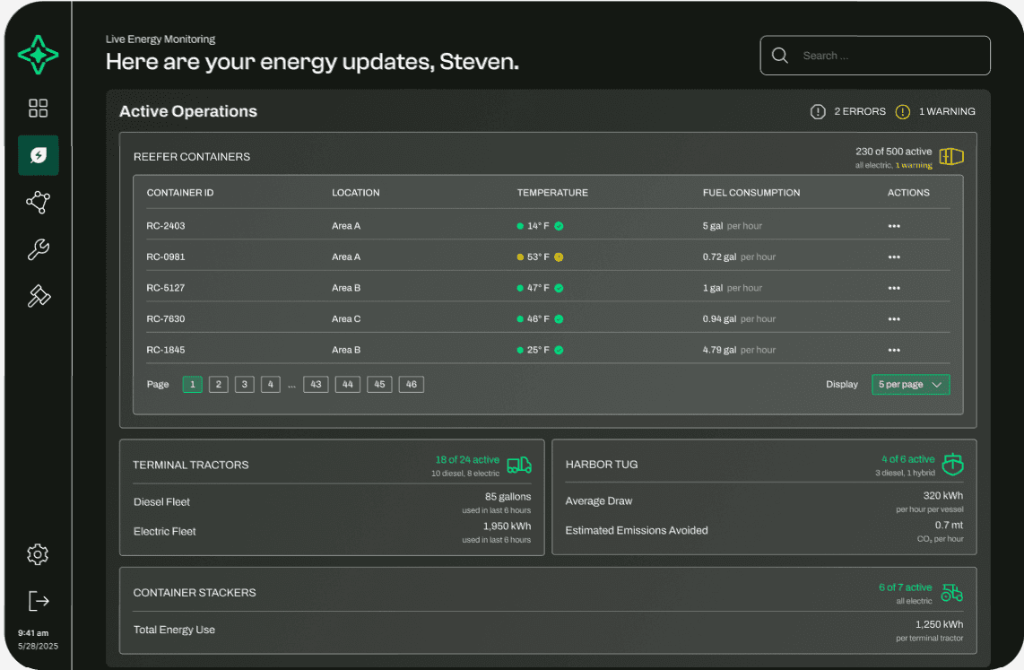1024x670 pixels.
Task: Click the Estimated Emissions Avoided label
Action: [637, 530]
